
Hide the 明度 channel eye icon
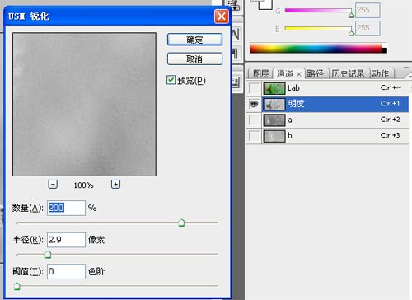tap(254, 104)
